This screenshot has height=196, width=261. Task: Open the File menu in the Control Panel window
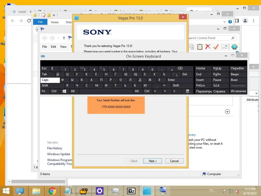coord(44,47)
